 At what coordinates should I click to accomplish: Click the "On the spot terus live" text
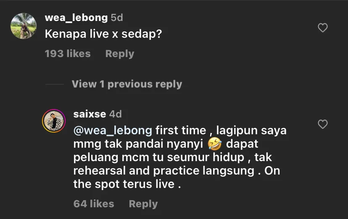[x=126, y=184]
